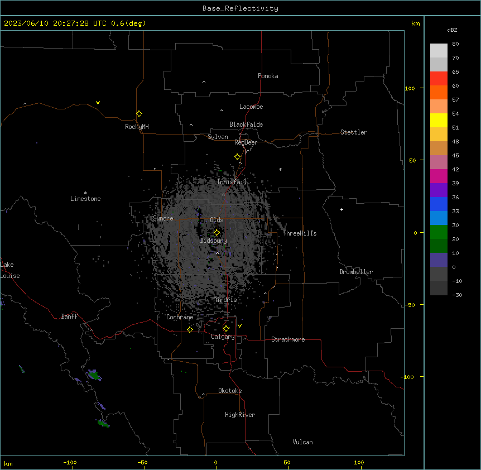This screenshot has width=481, height=470.
Task: Select the -30 value in the dBZ legend
Action: click(x=457, y=295)
